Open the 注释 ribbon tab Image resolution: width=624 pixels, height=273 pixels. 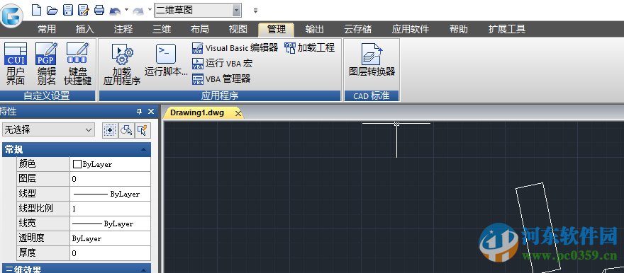click(x=123, y=29)
